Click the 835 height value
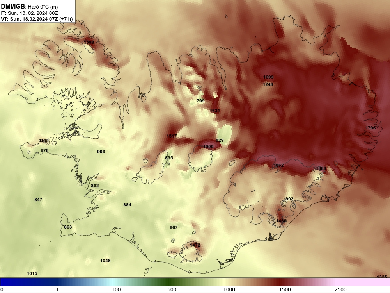 point(169,158)
